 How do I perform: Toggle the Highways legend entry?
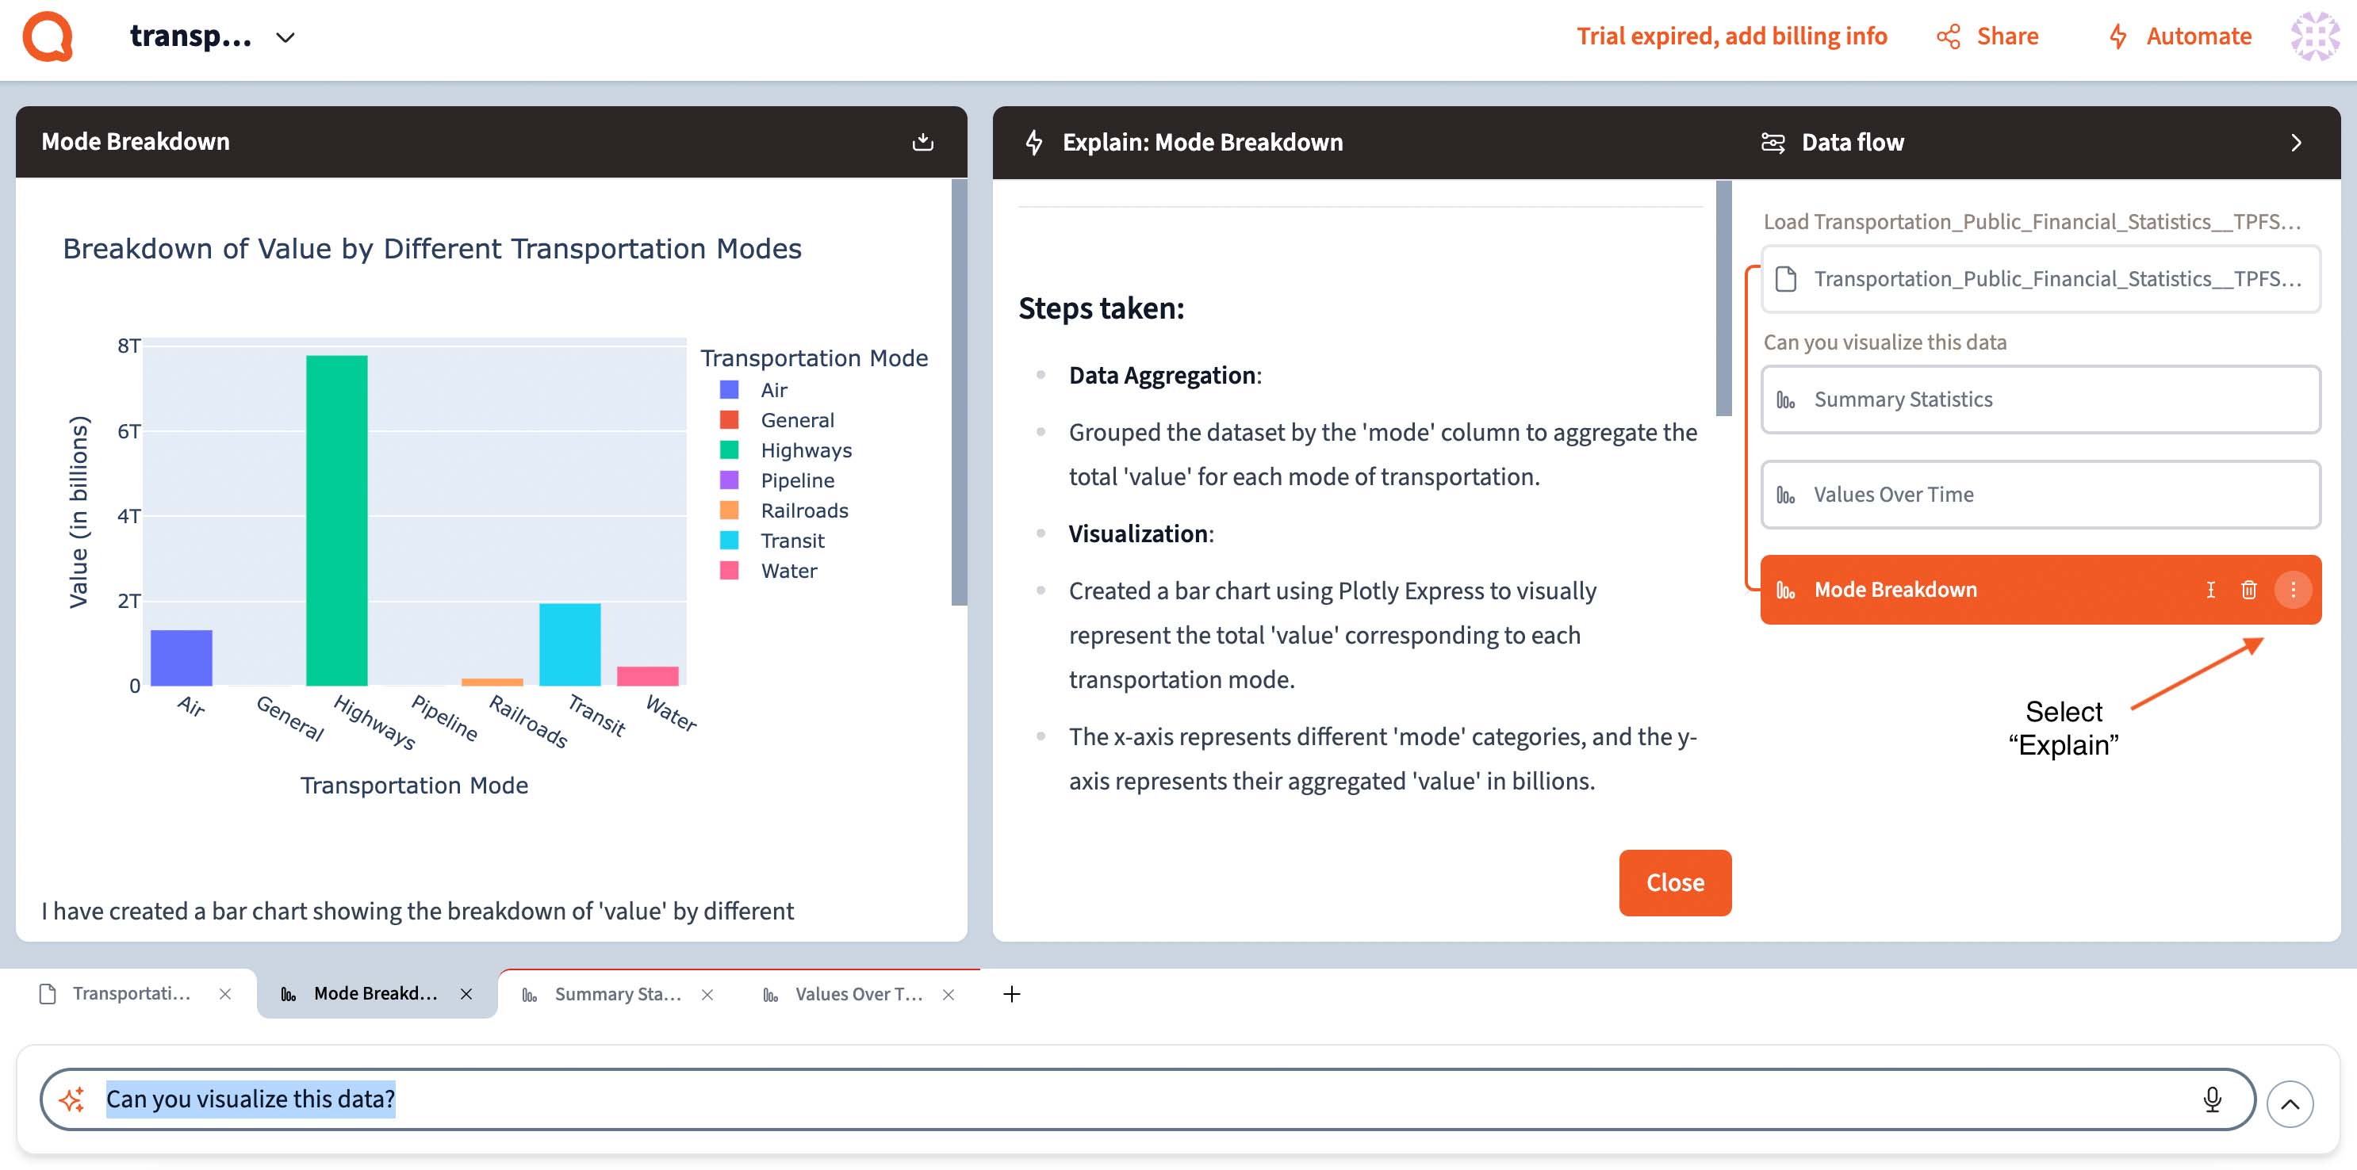pos(805,450)
